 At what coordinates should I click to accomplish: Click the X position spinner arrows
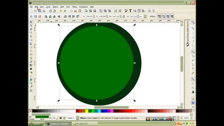click(x=94, y=16)
